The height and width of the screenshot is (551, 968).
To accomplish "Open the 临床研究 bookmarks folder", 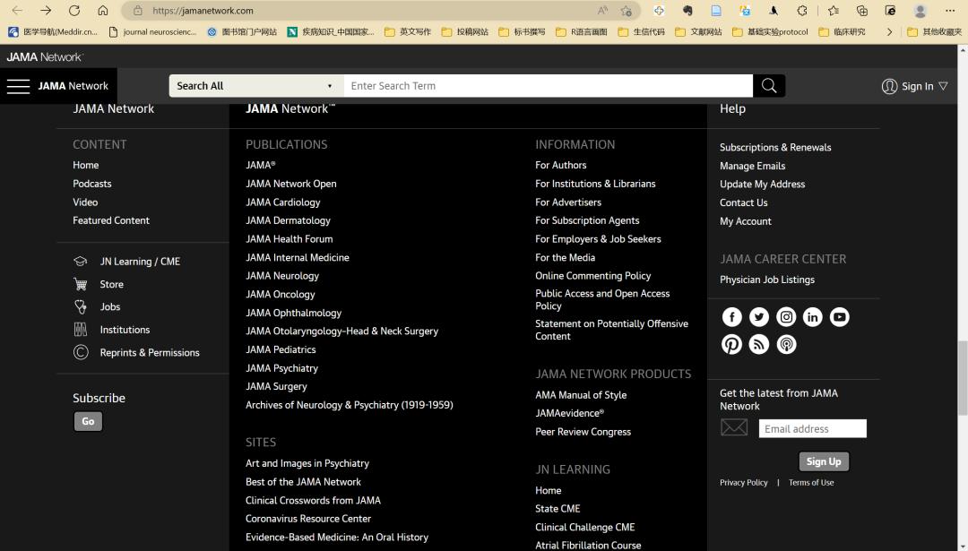I will pos(843,32).
